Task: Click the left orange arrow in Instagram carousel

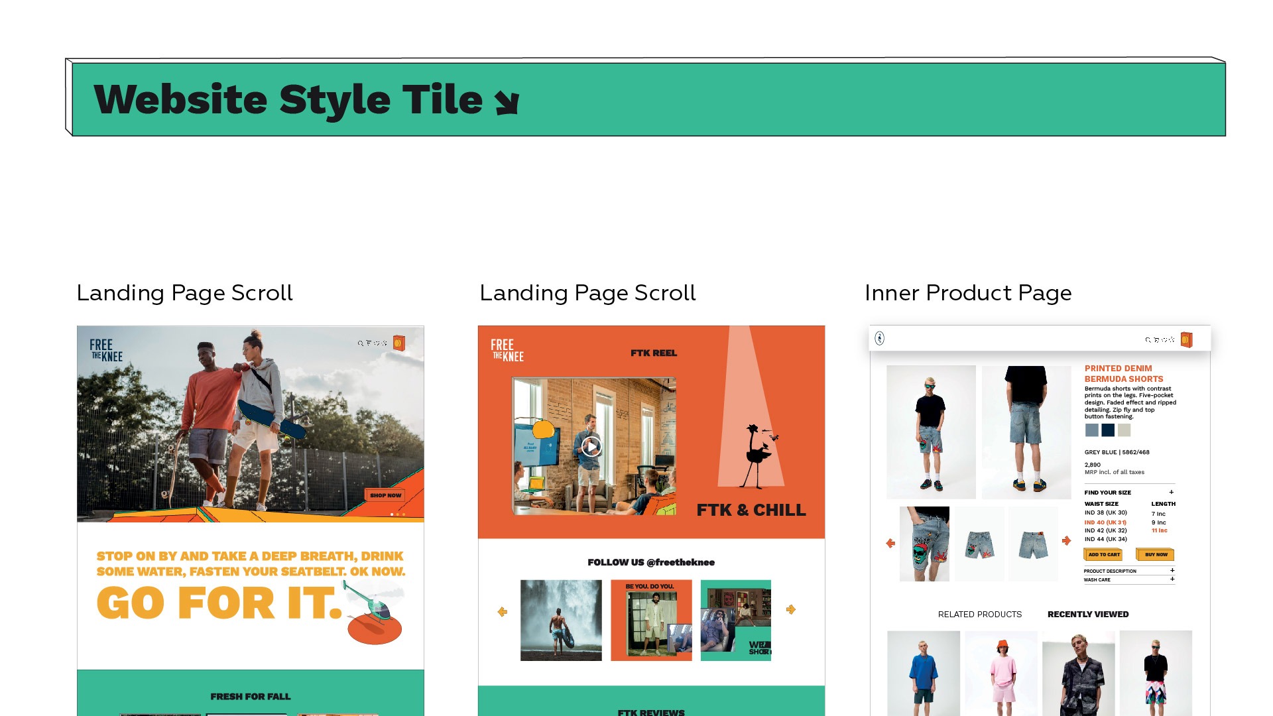Action: (x=503, y=611)
